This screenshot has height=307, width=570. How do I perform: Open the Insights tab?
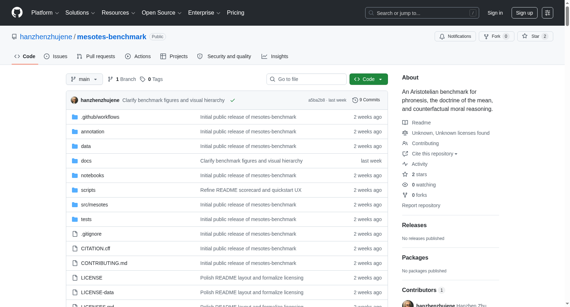(x=275, y=56)
